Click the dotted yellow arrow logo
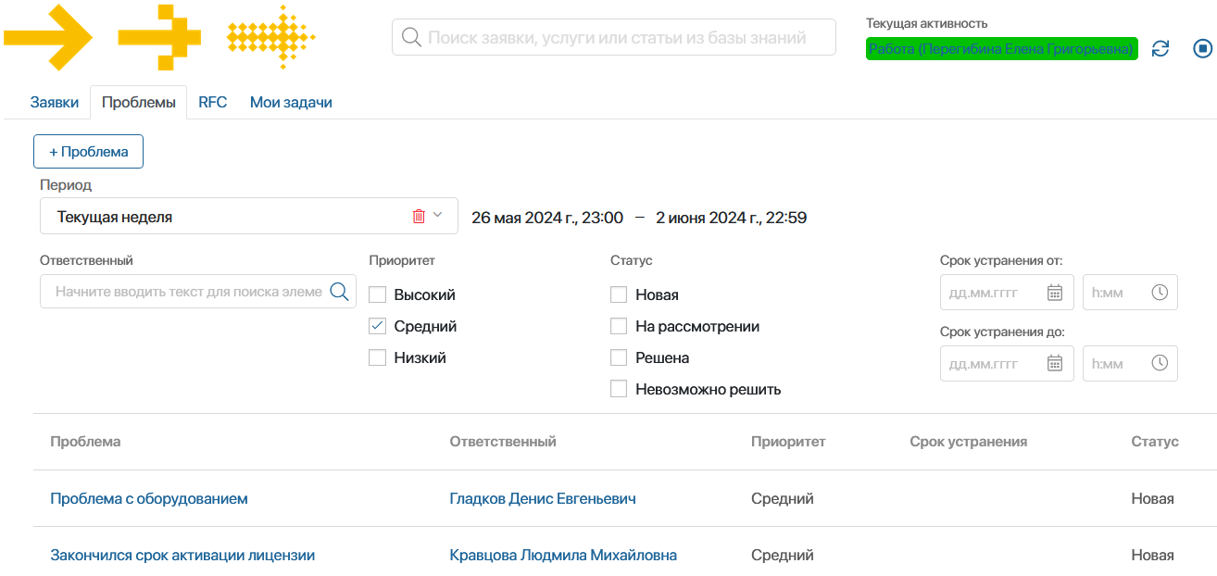The image size is (1217, 576). 271,37
